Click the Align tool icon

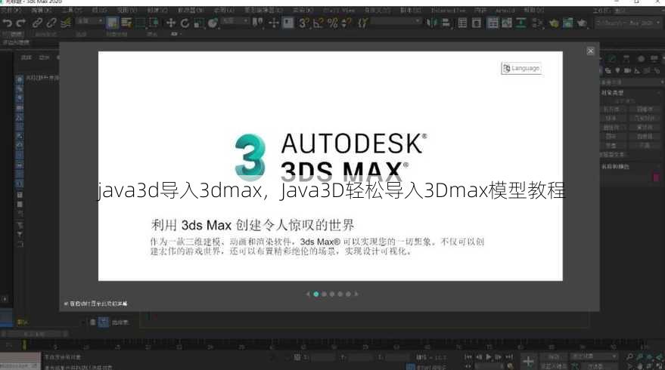(446, 23)
